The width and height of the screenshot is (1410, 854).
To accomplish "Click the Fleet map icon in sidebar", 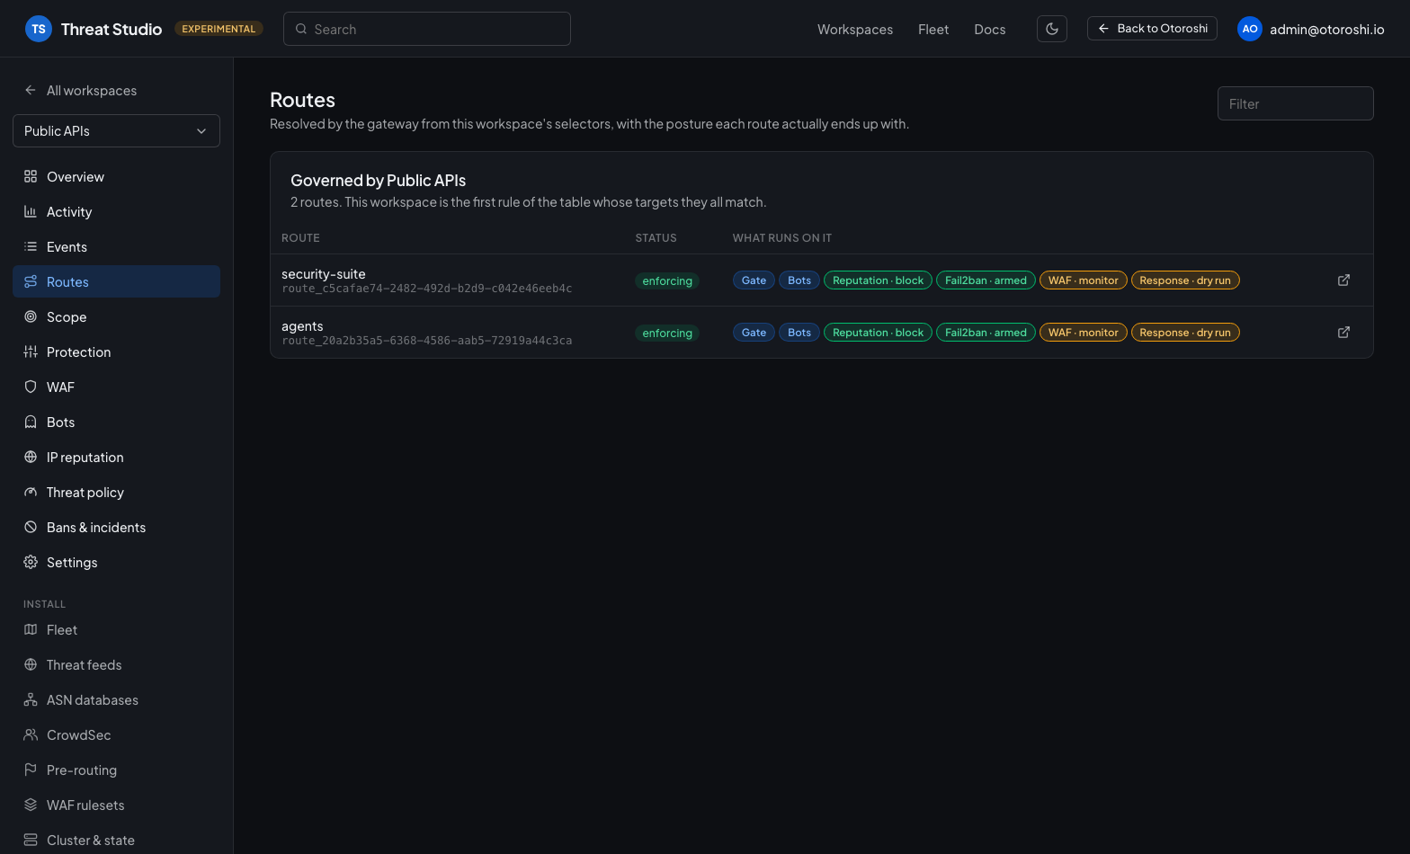I will point(31,630).
